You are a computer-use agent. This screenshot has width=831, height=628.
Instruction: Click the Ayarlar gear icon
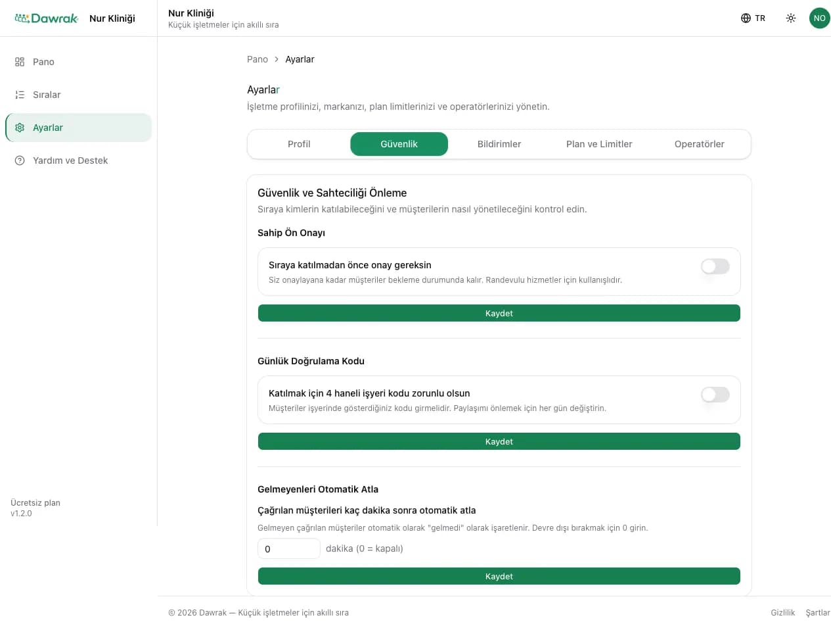[x=20, y=128]
